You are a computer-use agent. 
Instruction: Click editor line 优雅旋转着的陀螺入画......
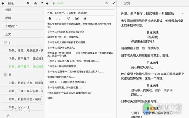coord(61,77)
